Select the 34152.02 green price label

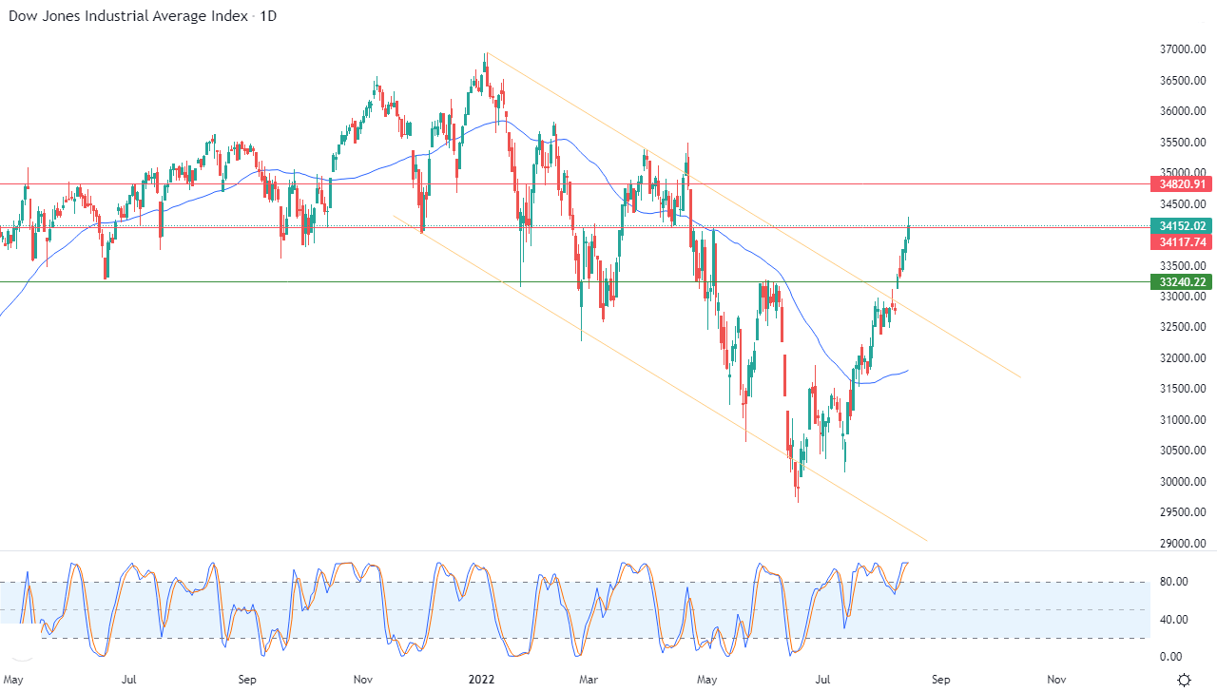coord(1180,225)
